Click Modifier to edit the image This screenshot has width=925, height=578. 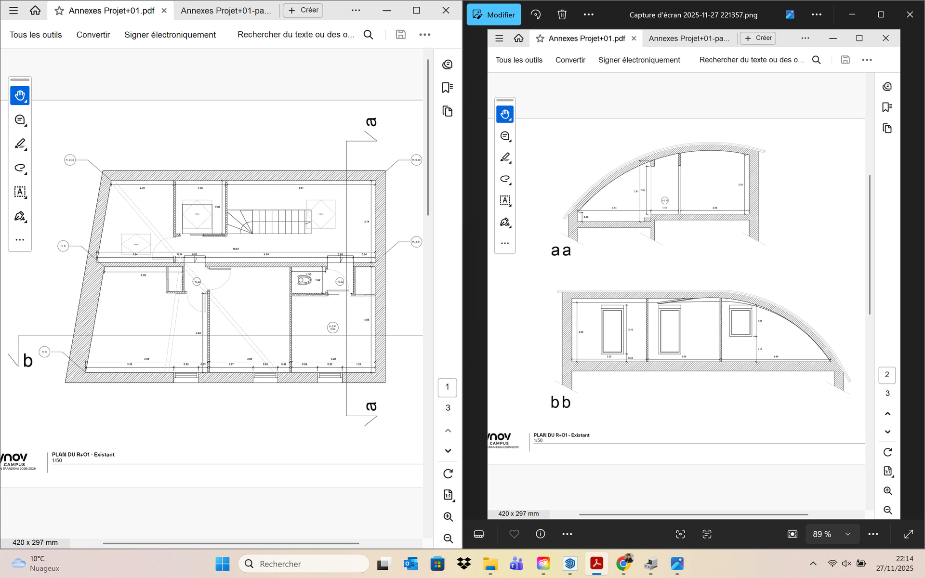(x=494, y=14)
